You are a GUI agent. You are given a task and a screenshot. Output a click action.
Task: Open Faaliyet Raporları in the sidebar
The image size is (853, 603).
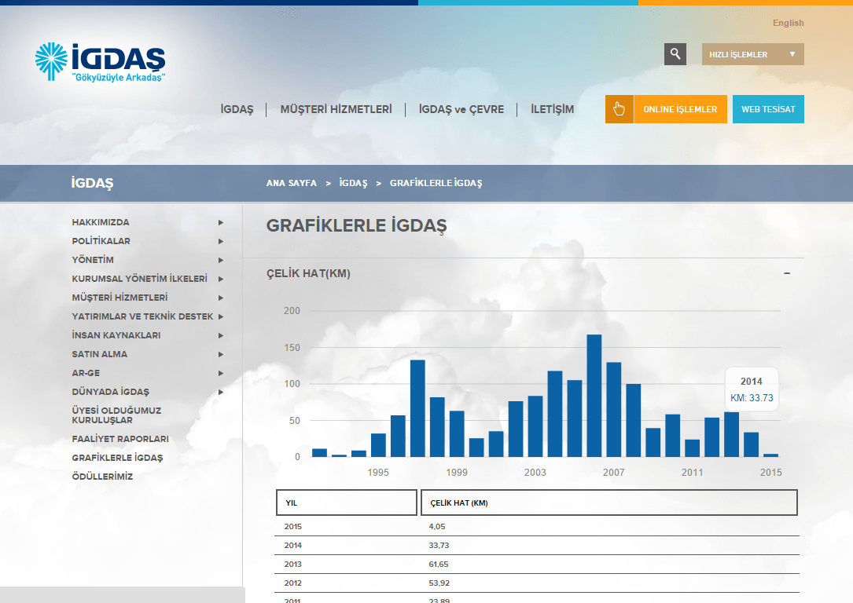(120, 439)
